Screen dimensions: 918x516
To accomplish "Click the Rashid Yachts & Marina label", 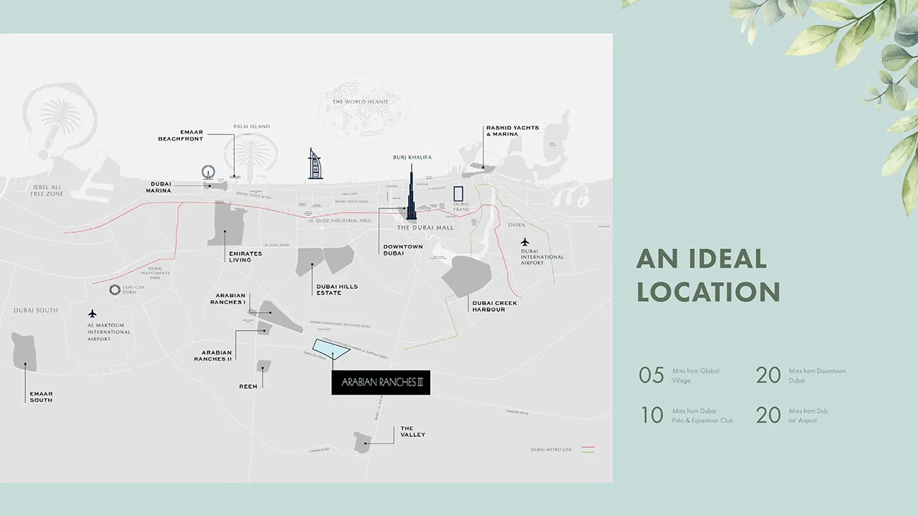I will click(512, 131).
